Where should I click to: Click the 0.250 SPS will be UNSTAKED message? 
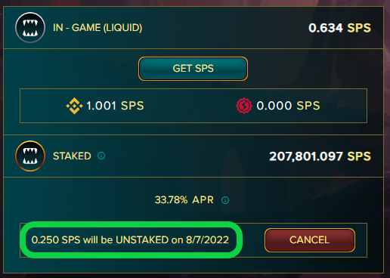[x=130, y=240]
